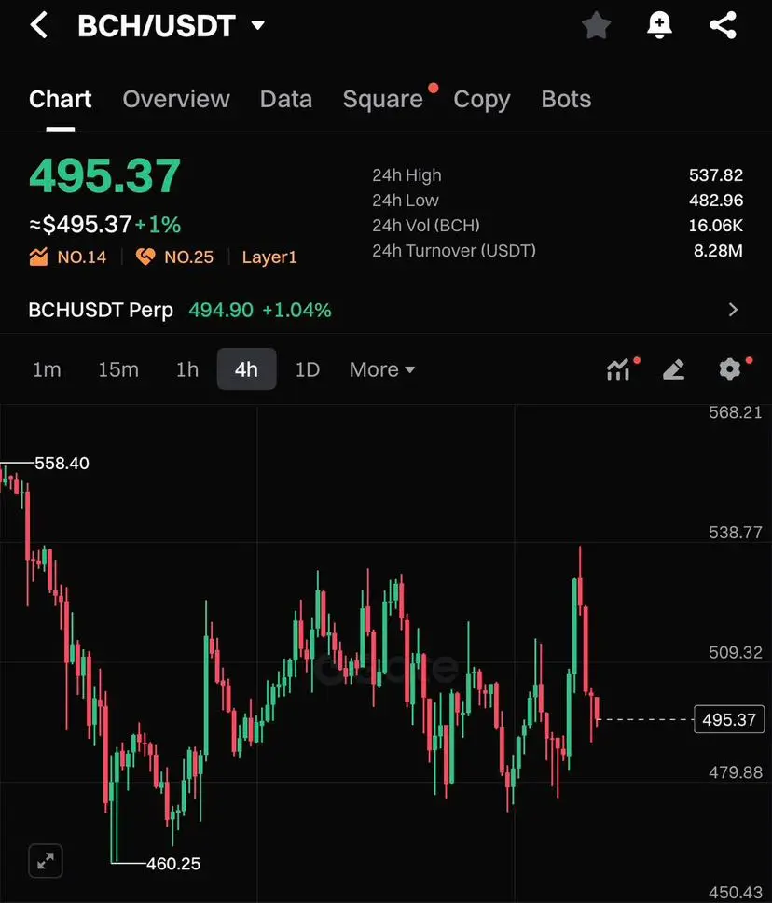Tap the 479.88 price axis label
The width and height of the screenshot is (772, 903).
pyautogui.click(x=735, y=772)
